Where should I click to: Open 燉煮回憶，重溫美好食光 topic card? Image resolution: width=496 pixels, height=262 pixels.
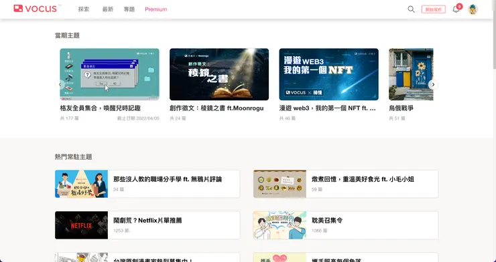[346, 184]
